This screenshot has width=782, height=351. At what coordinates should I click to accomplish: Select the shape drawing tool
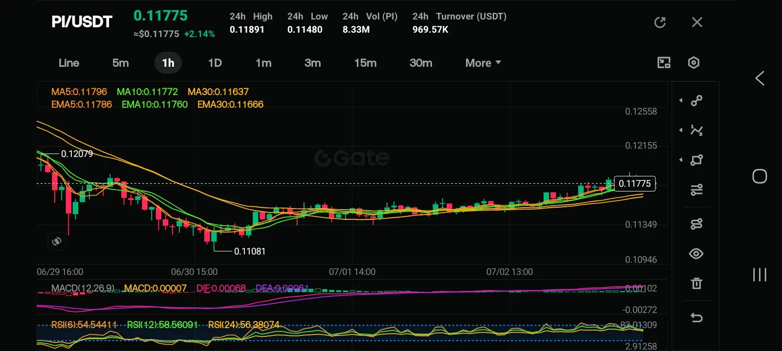696,160
